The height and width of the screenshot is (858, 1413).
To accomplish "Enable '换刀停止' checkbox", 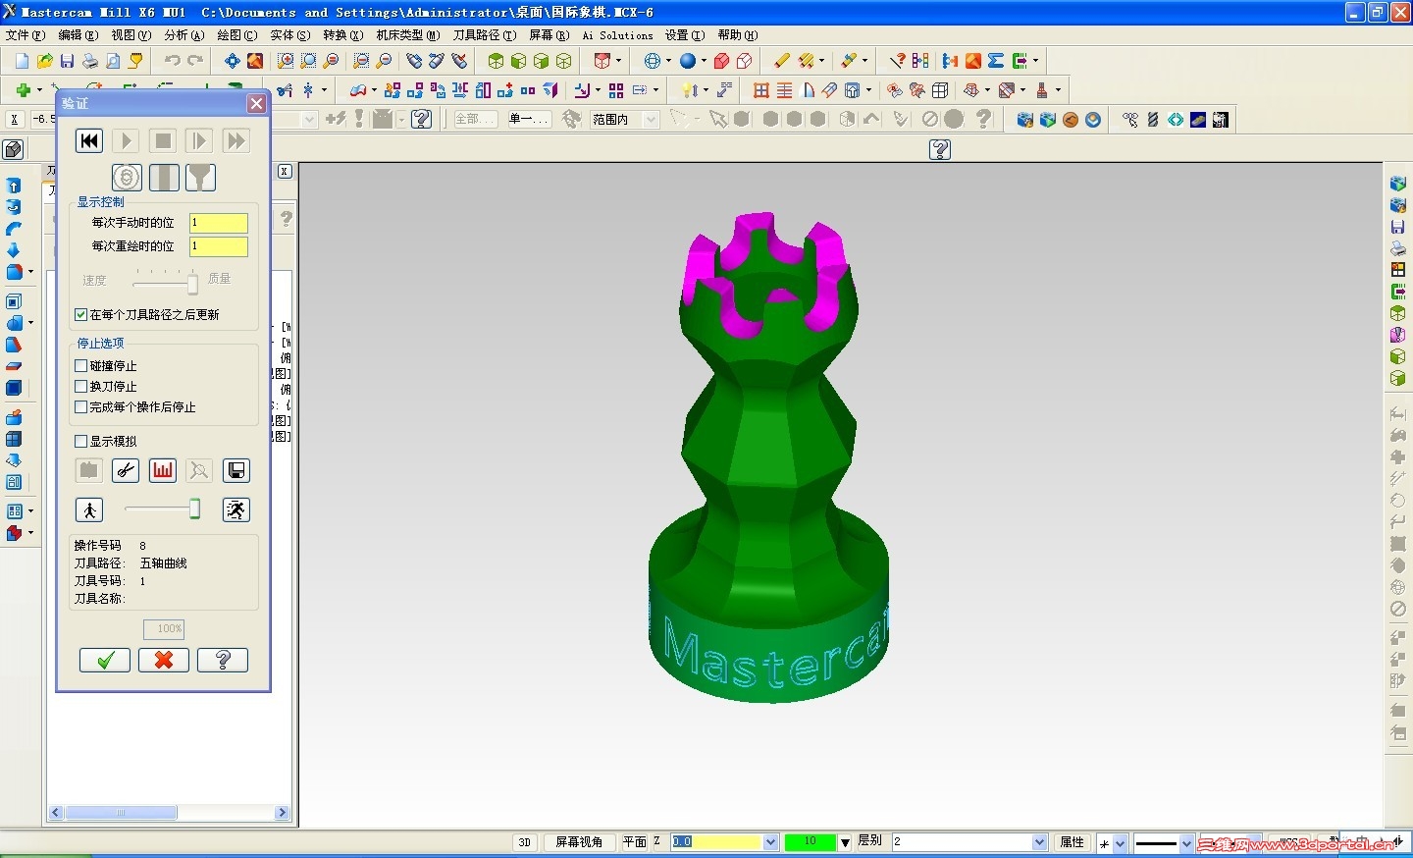I will 81,386.
